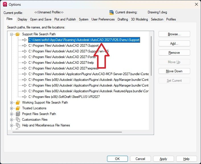Select the Working Support File Search Path label
The width and height of the screenshot is (201, 164).
45,102
